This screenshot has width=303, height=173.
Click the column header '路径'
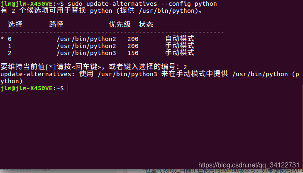click(x=56, y=24)
